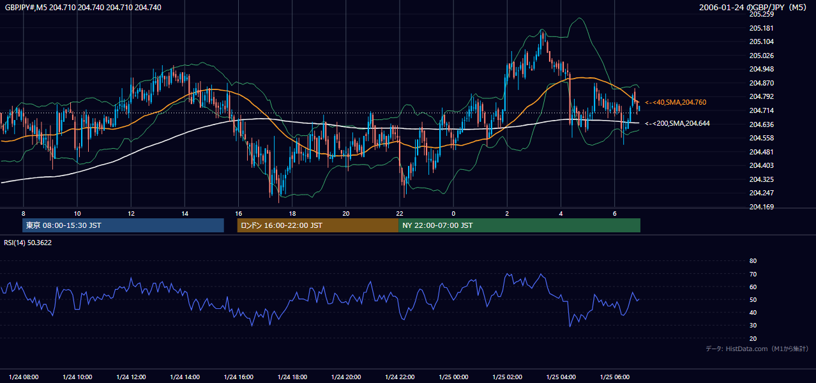816x383 pixels.
Task: Click the bottom time label 1/24 10:00
Action: (77, 377)
